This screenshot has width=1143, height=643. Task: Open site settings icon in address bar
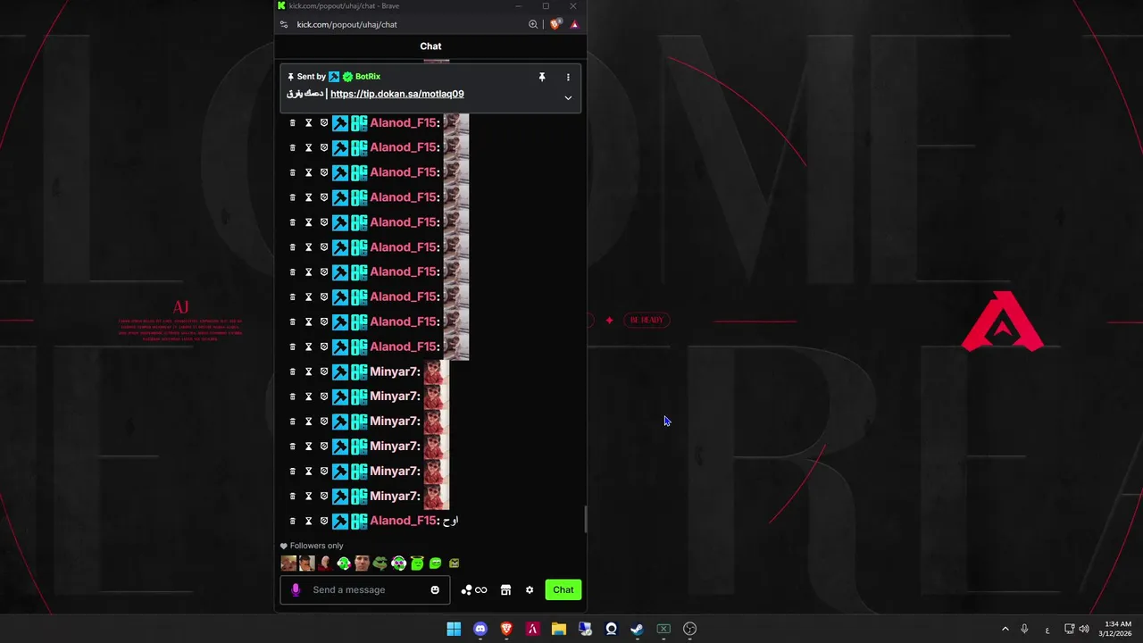point(284,25)
